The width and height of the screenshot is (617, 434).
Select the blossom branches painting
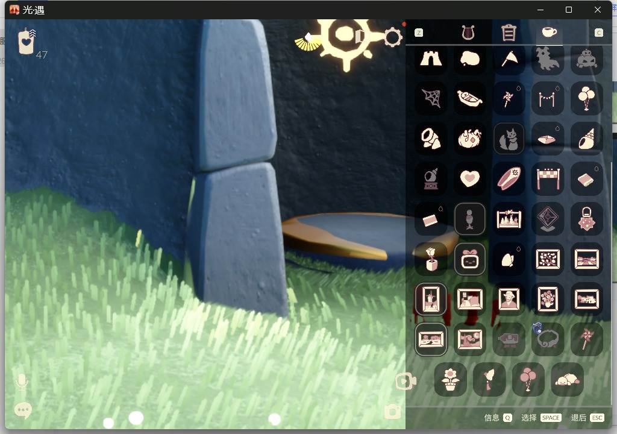point(548,259)
